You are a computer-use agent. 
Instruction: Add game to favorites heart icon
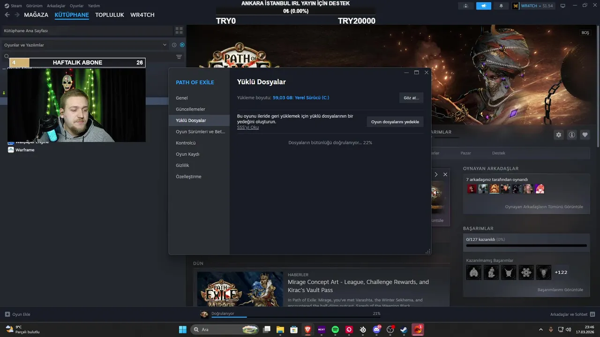pyautogui.click(x=585, y=134)
